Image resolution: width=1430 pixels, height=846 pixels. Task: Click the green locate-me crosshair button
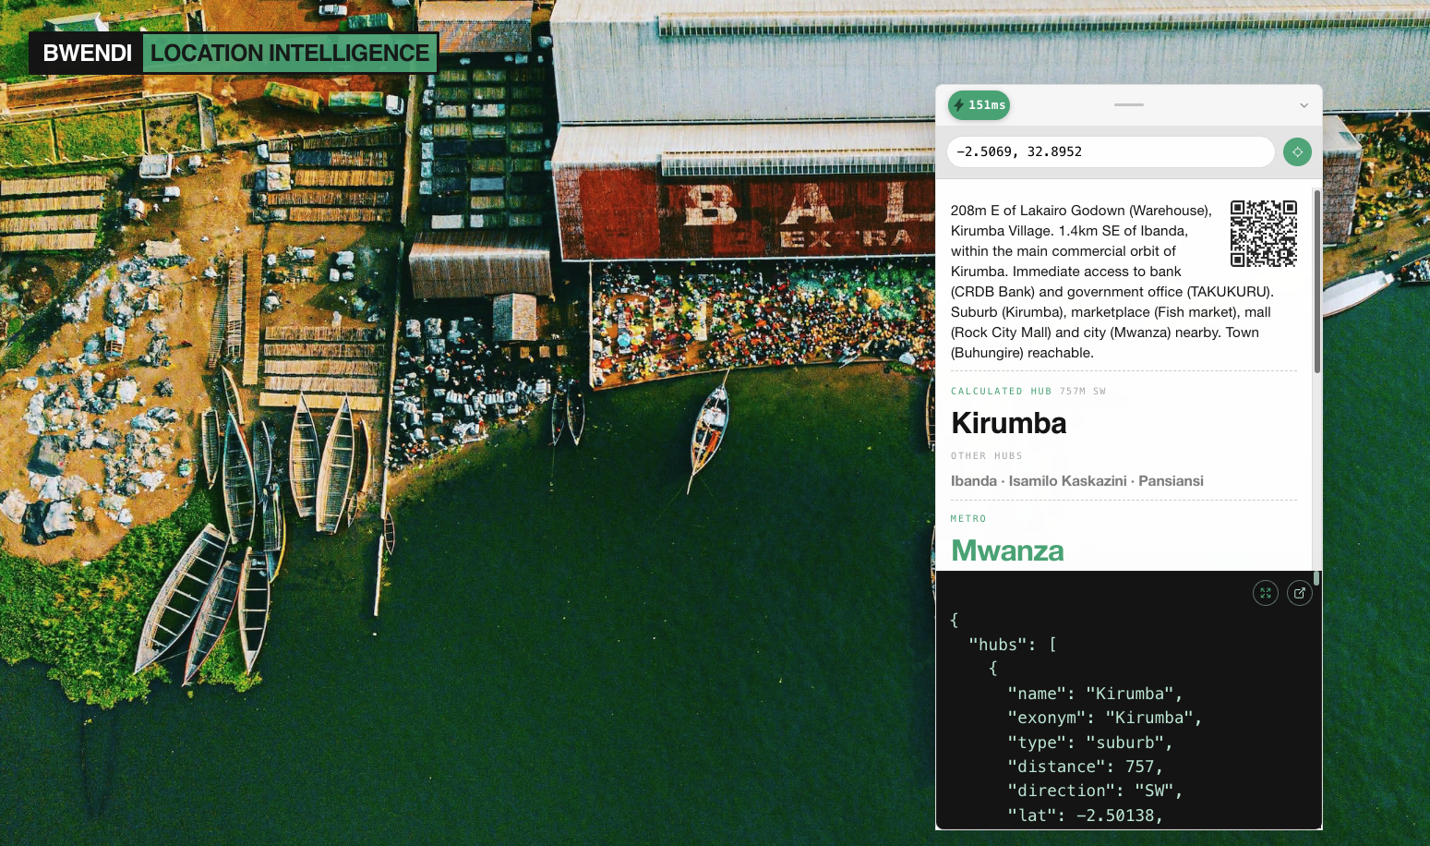click(x=1297, y=151)
